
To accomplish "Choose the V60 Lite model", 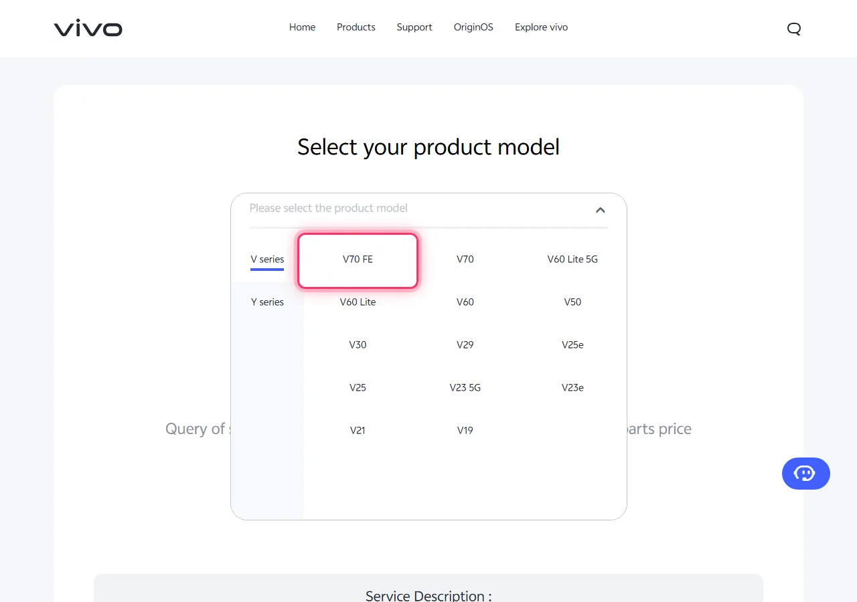I will tap(358, 302).
